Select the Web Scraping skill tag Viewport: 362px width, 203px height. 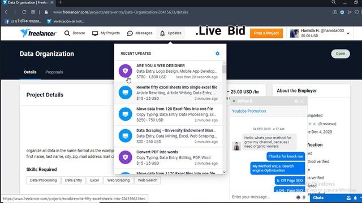point(118,180)
